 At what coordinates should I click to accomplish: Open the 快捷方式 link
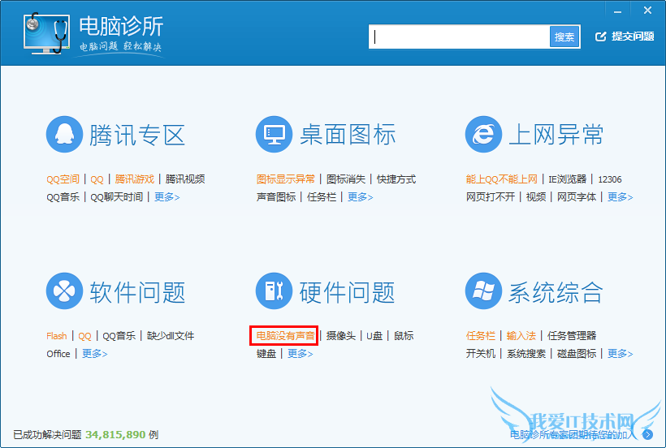coord(396,179)
